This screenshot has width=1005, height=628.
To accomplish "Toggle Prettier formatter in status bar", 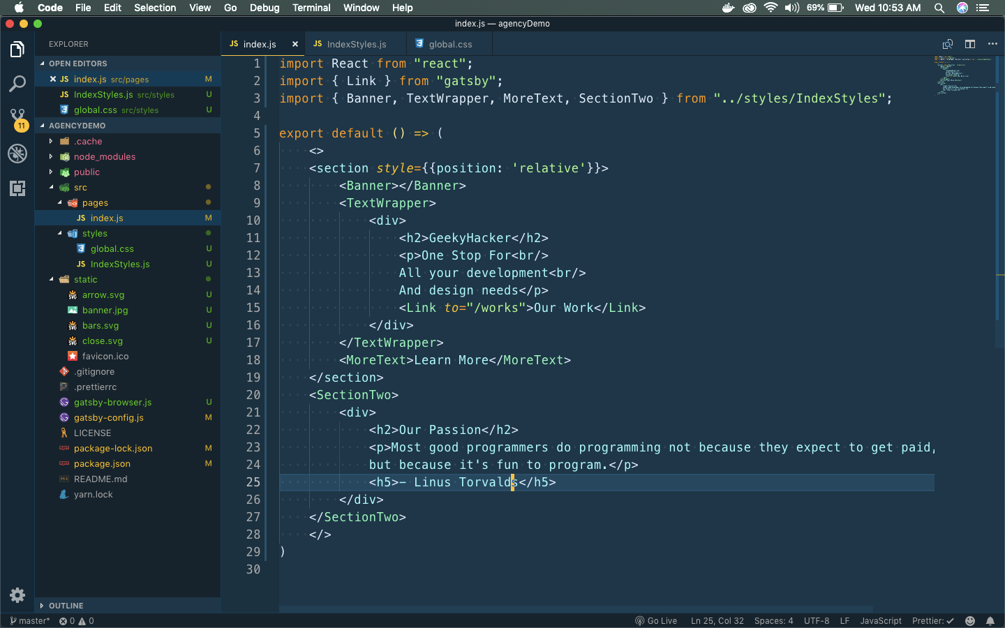I will tap(932, 621).
